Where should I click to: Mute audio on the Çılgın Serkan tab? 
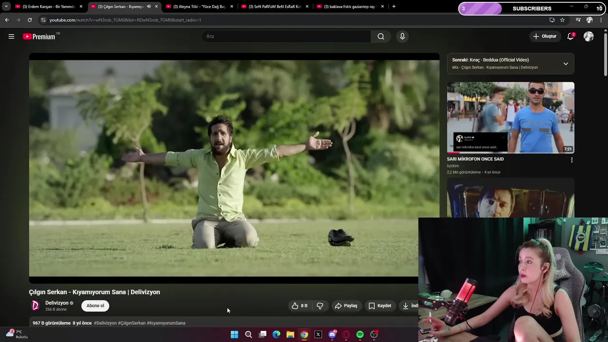coord(149,7)
